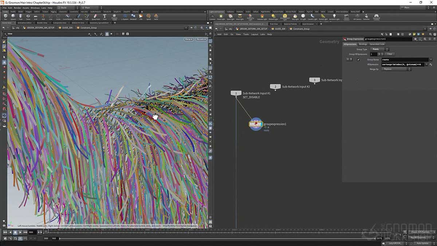This screenshot has height=246, width=437.
Task: Toggle the checkbox beside the roots Group Name
Action: click(x=358, y=60)
